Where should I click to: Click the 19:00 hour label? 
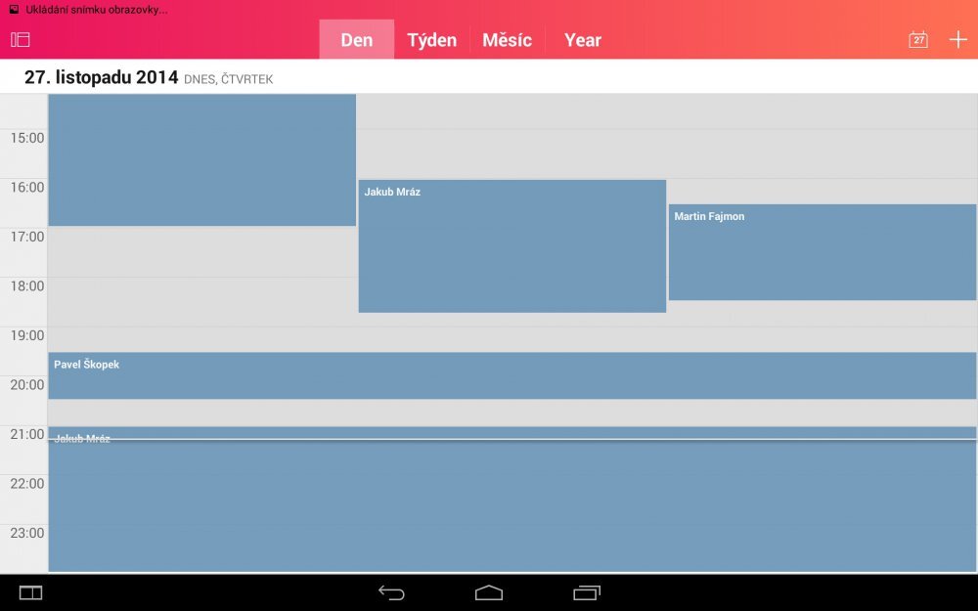coord(27,335)
